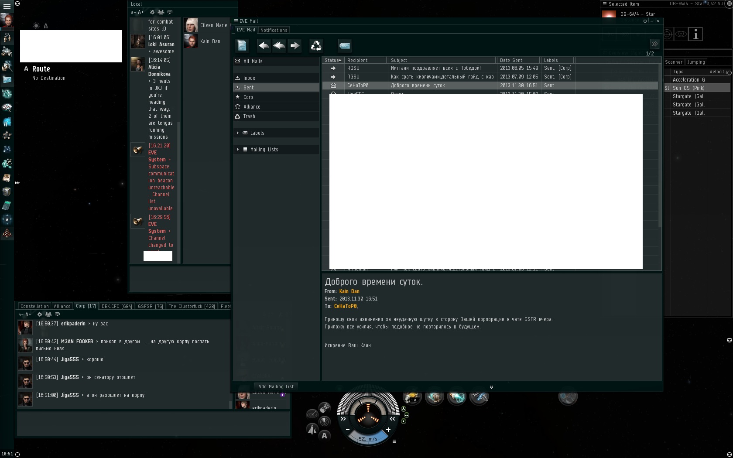733x458 pixels.
Task: Open the All Mails folder
Action: (x=276, y=62)
